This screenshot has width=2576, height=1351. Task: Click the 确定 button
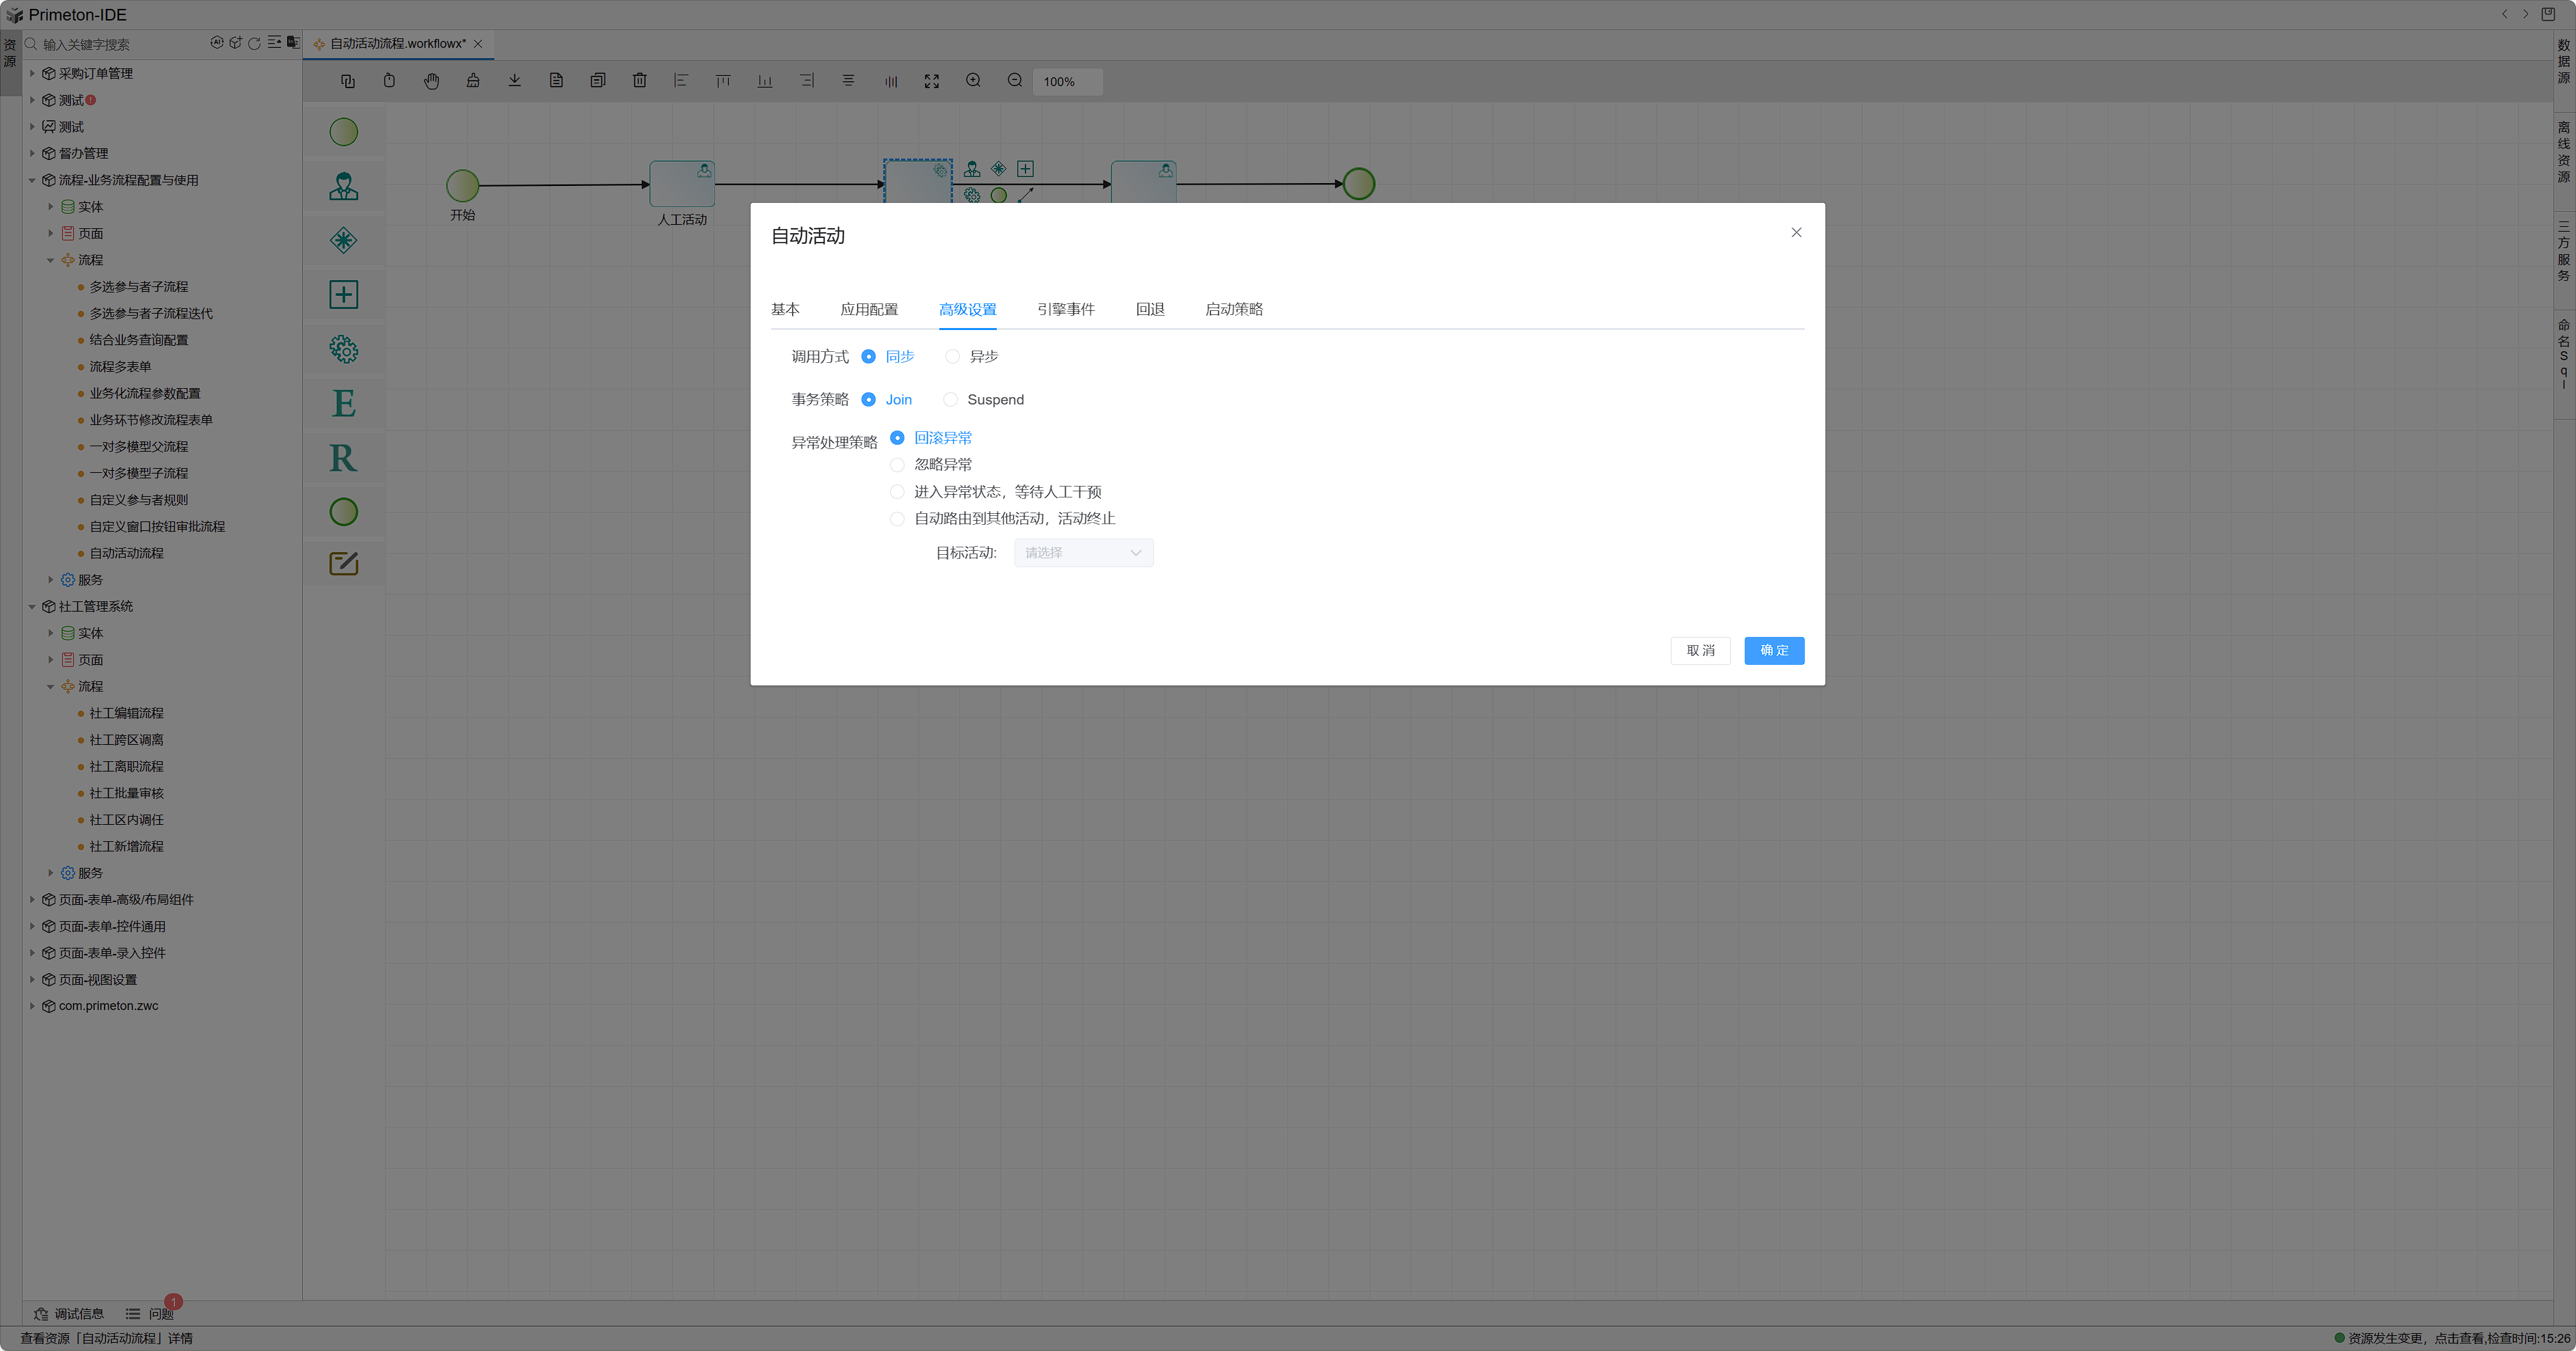pos(1773,651)
